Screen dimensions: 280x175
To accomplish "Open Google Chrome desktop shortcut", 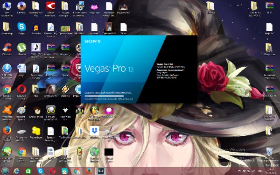I will 7,89.
